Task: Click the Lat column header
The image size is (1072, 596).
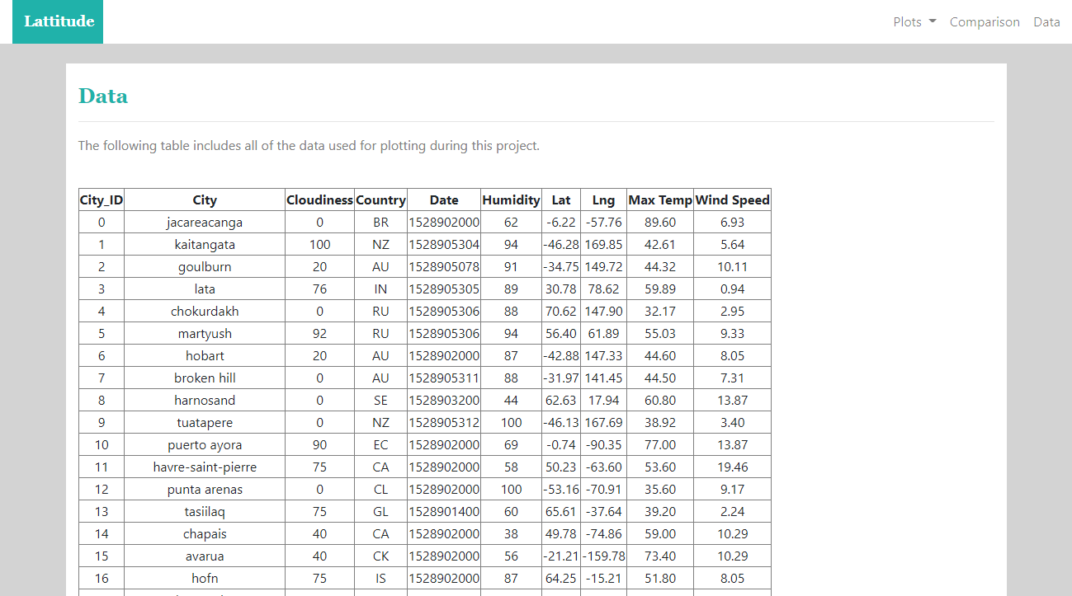Action: pyautogui.click(x=561, y=199)
